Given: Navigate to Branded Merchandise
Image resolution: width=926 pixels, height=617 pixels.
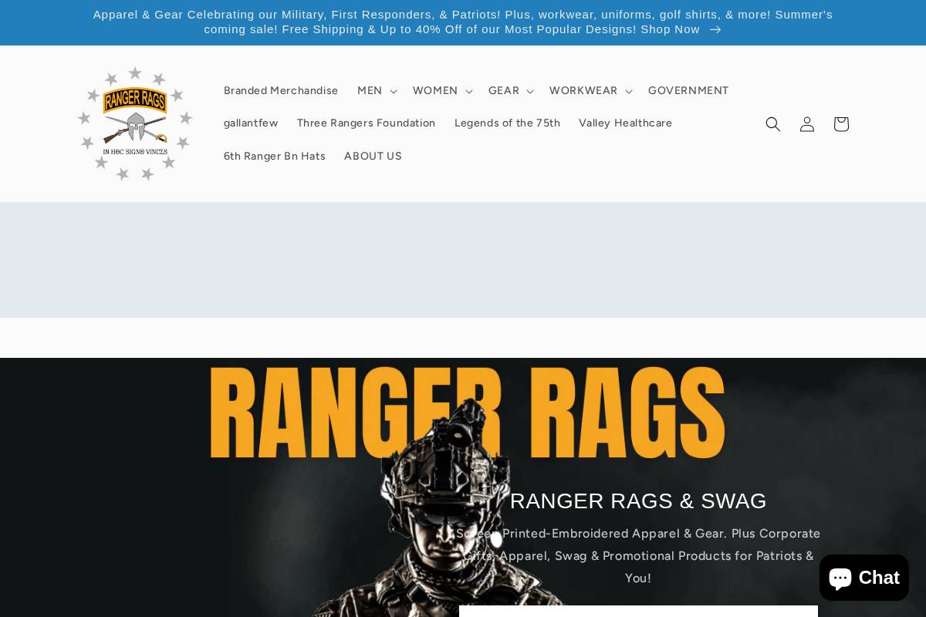Looking at the screenshot, I should point(281,90).
